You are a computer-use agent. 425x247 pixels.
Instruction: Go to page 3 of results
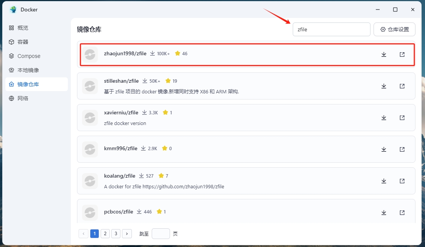click(116, 233)
